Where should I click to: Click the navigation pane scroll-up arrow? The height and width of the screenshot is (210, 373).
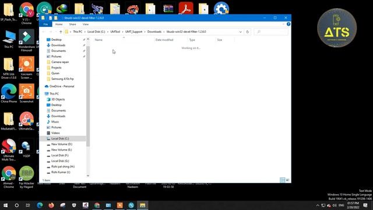click(88, 39)
